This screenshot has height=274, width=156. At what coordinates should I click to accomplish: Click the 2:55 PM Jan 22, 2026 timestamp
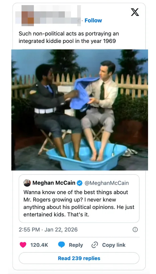click(x=48, y=229)
